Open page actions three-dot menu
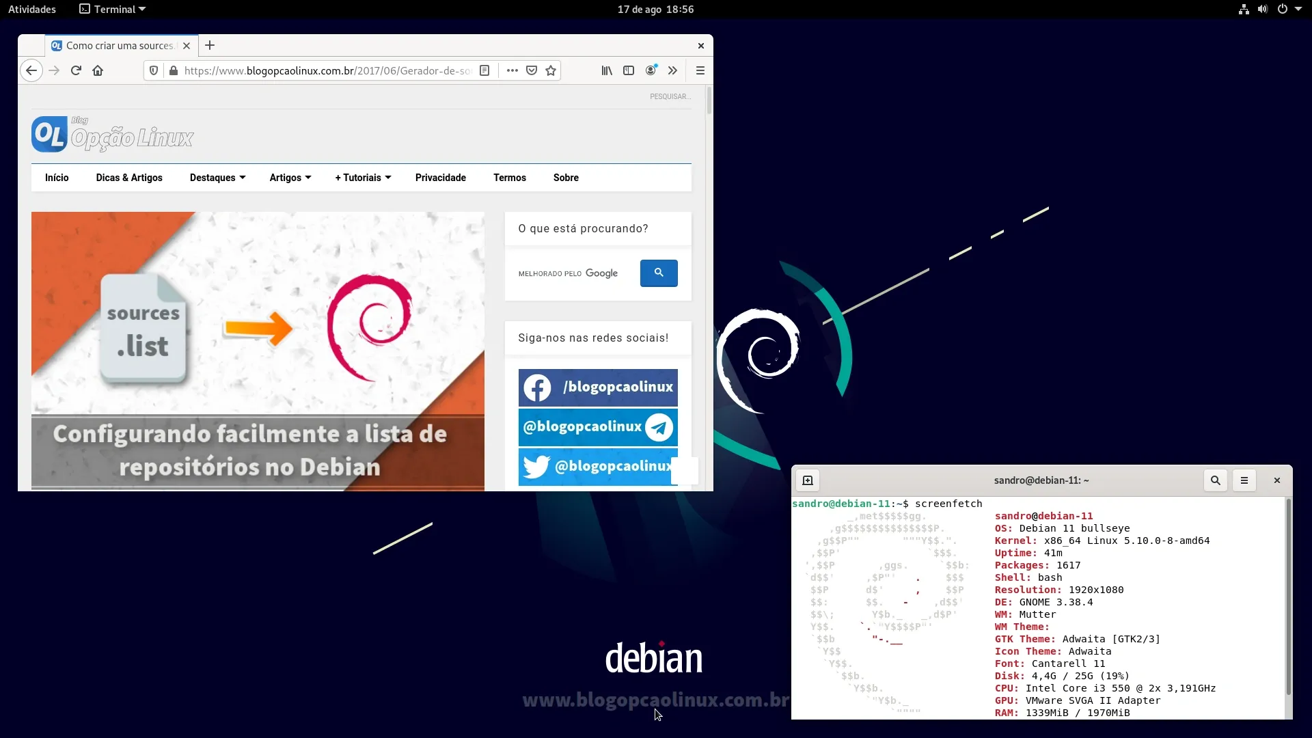The image size is (1312, 738). tap(512, 70)
